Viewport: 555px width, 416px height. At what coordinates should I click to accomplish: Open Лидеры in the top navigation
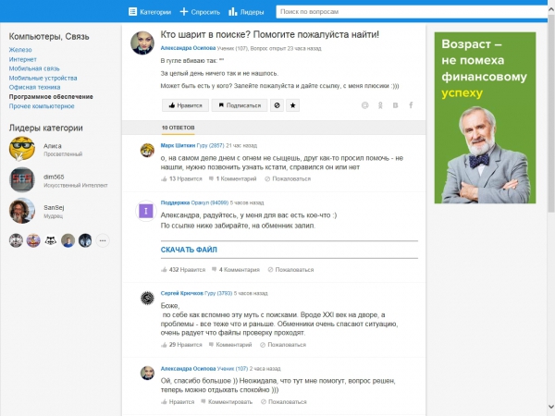[x=246, y=13]
